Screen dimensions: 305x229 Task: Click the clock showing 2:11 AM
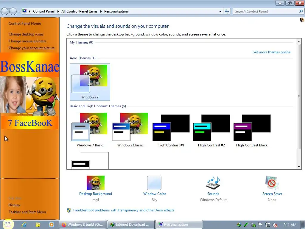coord(290,225)
